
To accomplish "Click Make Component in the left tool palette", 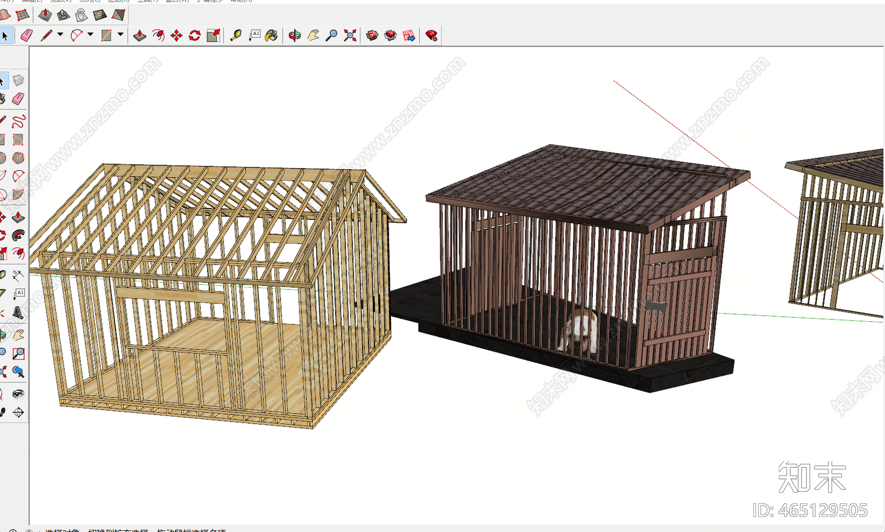I will coord(18,81).
